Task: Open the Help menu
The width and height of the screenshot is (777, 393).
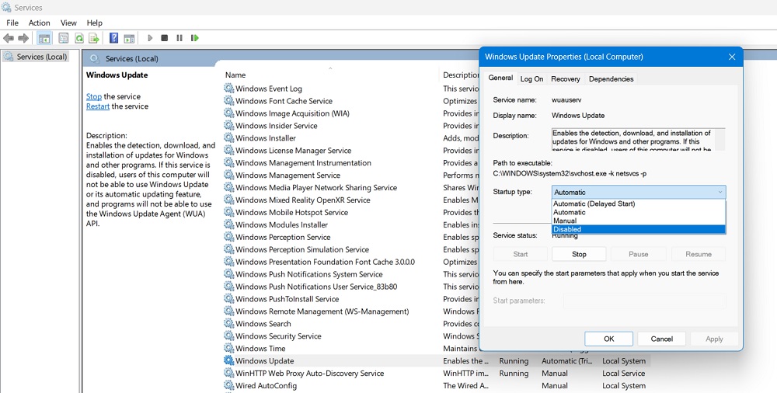Action: 94,23
